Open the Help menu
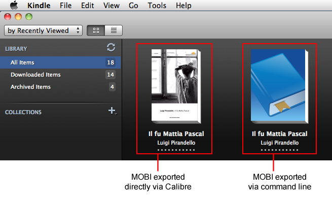Screen dimensions: 332x203 (183, 6)
